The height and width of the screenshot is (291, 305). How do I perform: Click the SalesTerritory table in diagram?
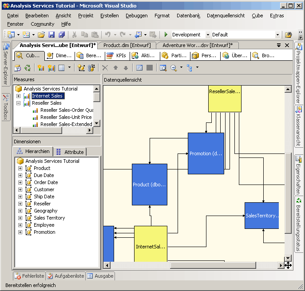[262, 216]
